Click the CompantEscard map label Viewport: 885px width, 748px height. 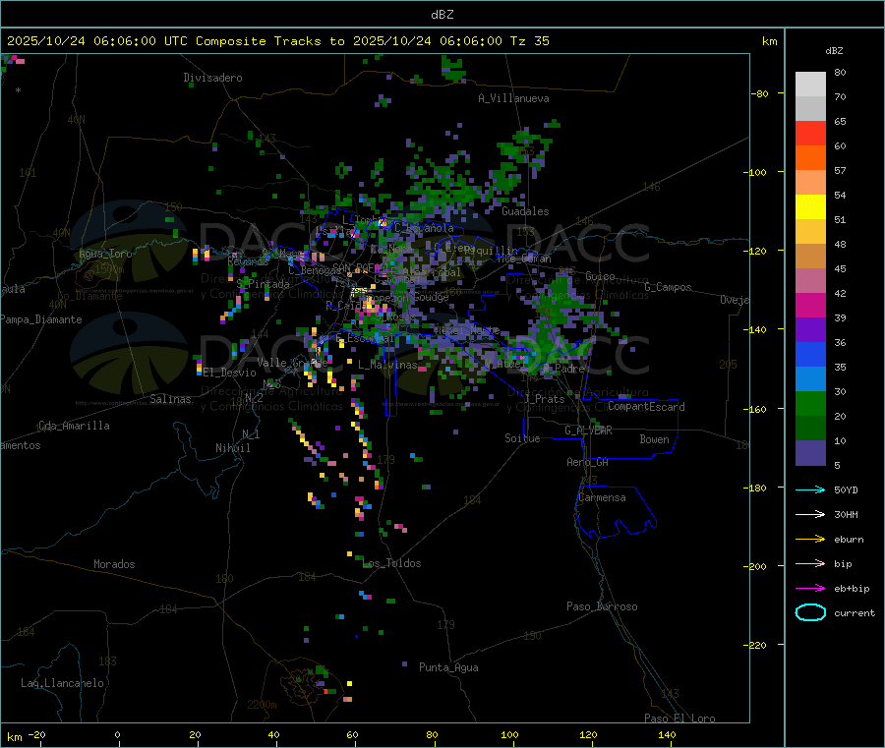point(647,407)
